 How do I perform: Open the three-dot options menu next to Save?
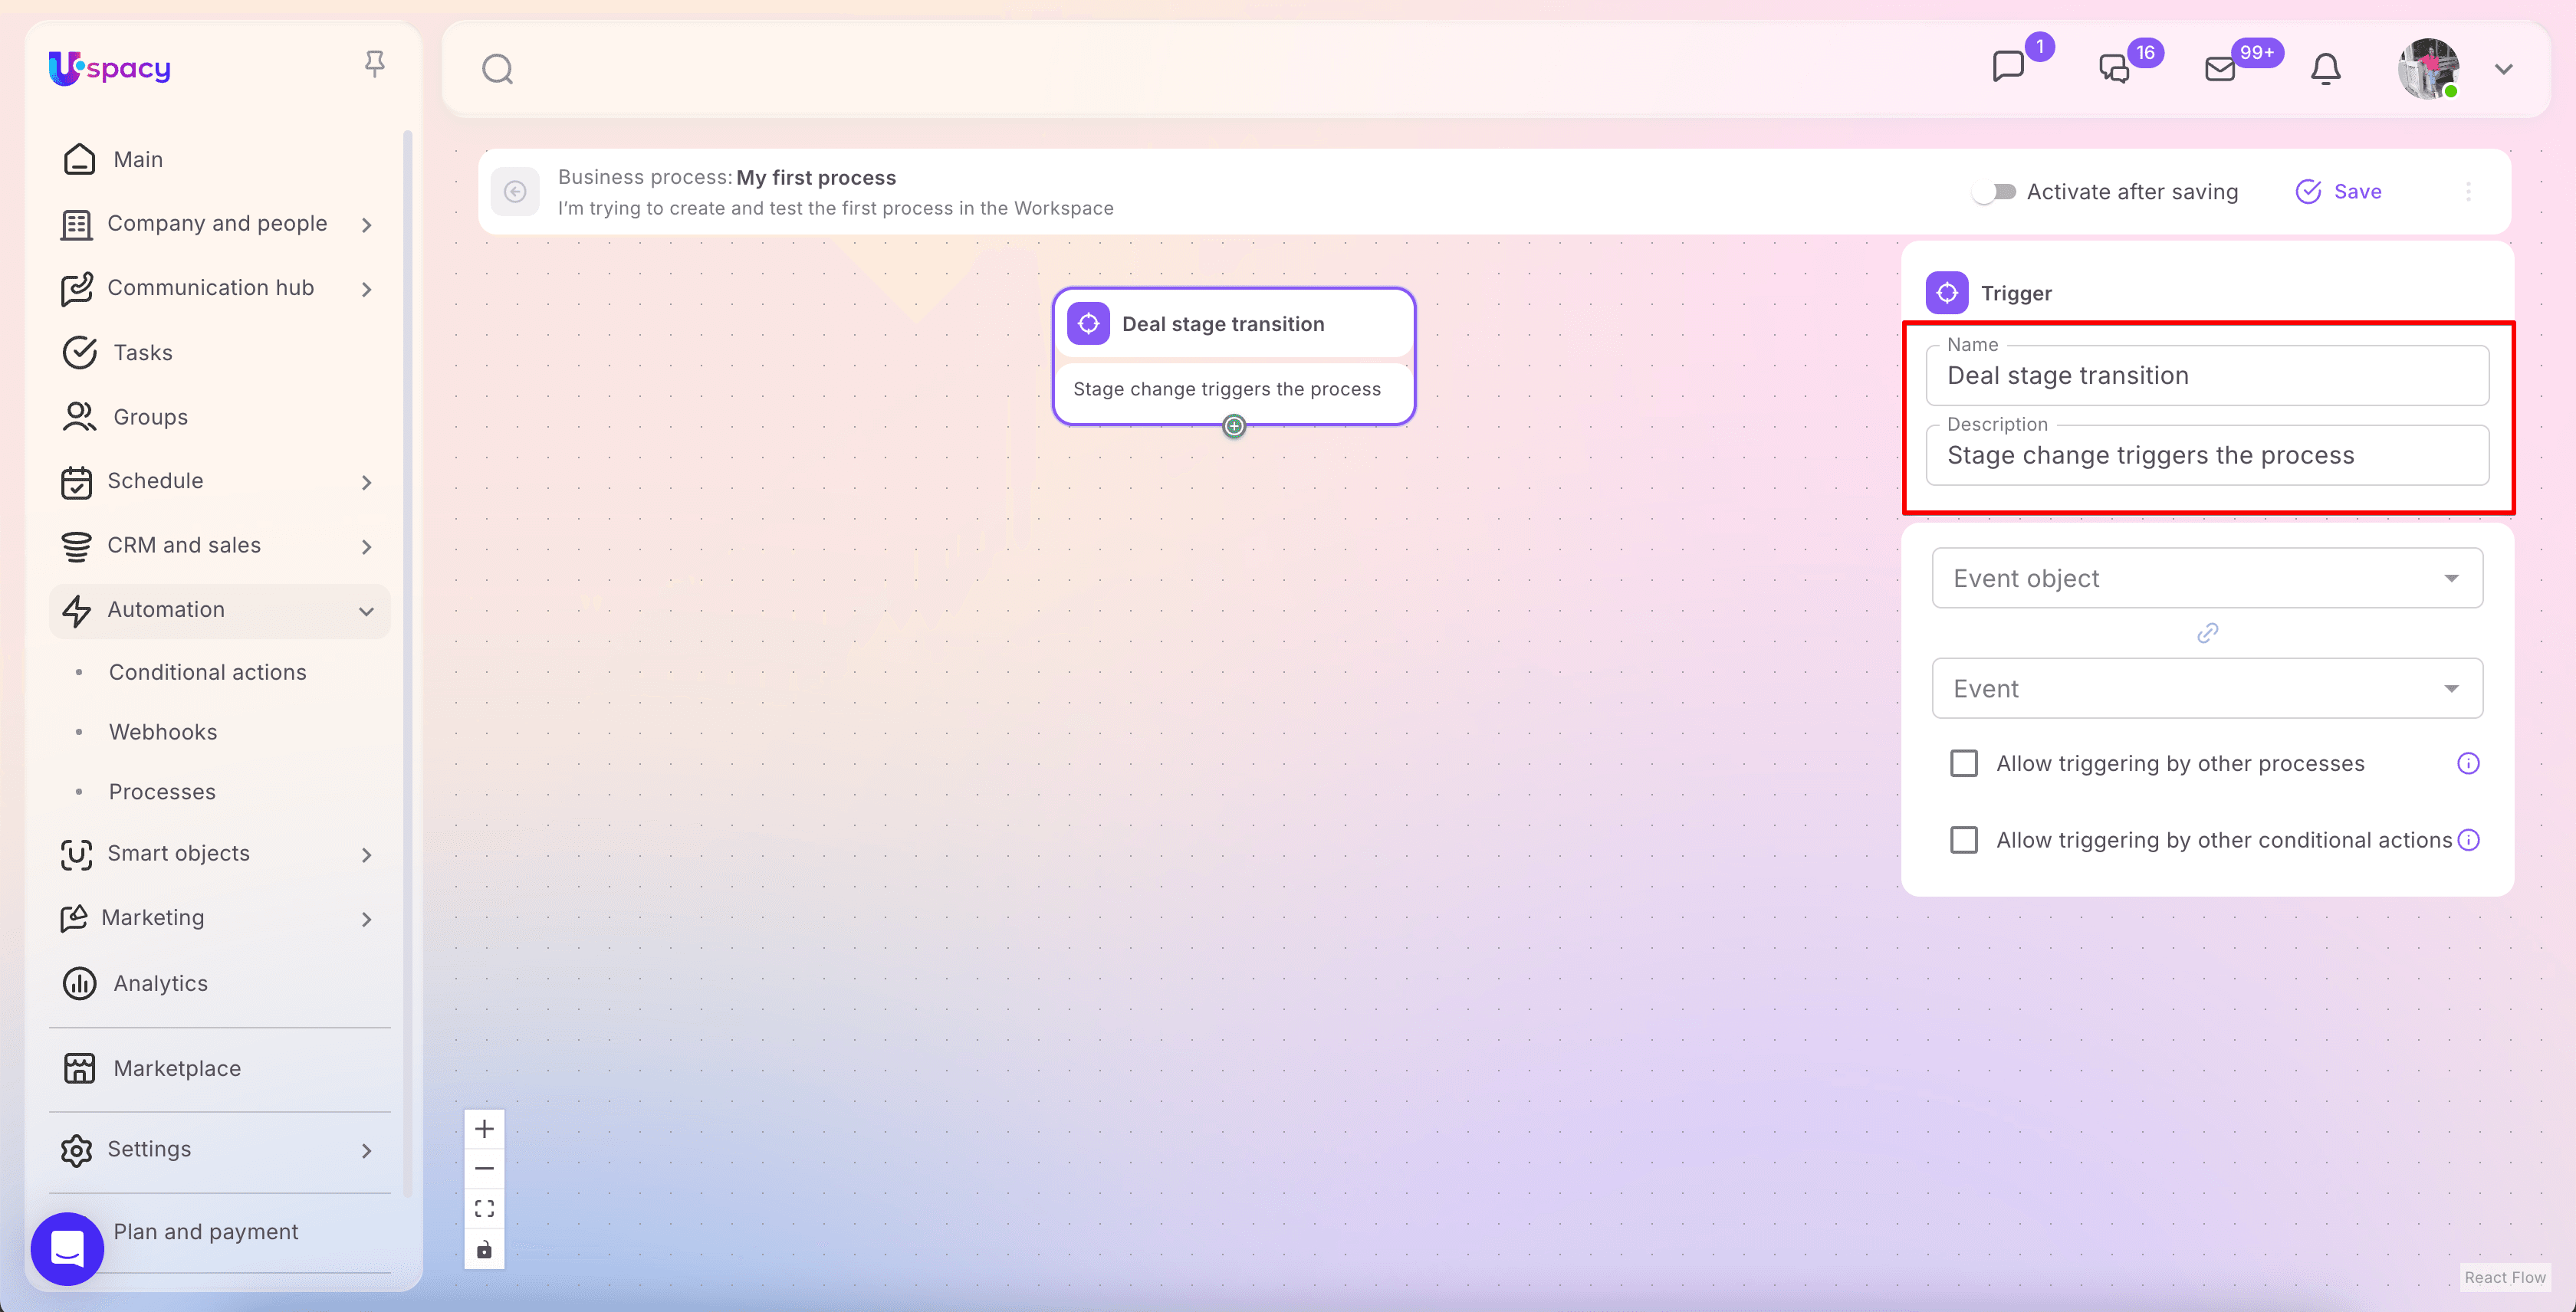pos(2468,192)
